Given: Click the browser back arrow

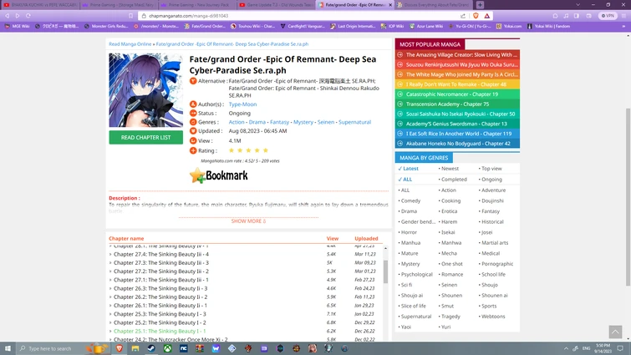Looking at the screenshot, I should tap(8, 16).
